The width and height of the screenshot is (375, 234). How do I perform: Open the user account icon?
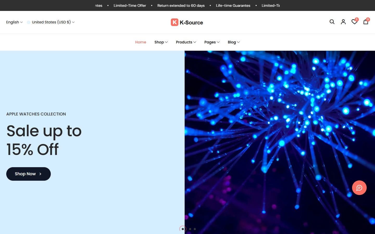pos(343,22)
